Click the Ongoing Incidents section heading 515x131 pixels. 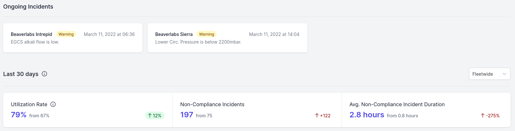(28, 7)
